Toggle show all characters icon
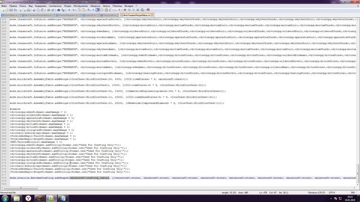The width and height of the screenshot is (360, 202). (x=93, y=10)
